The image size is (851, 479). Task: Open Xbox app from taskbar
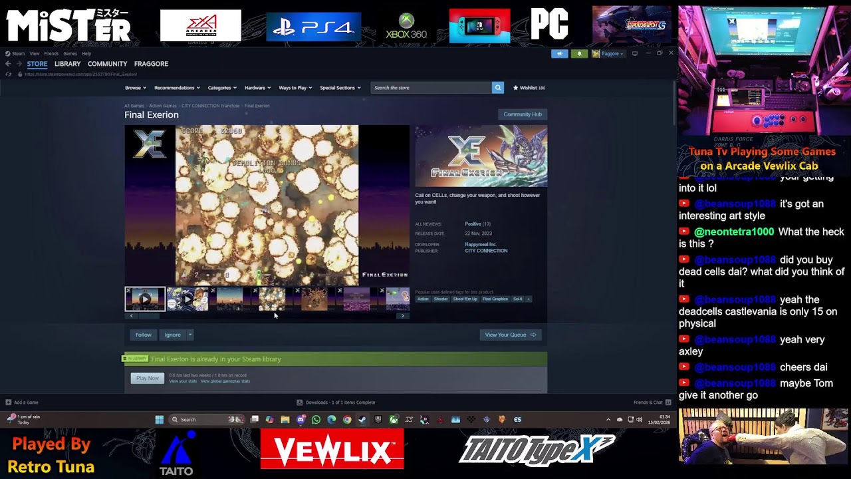pos(394,420)
